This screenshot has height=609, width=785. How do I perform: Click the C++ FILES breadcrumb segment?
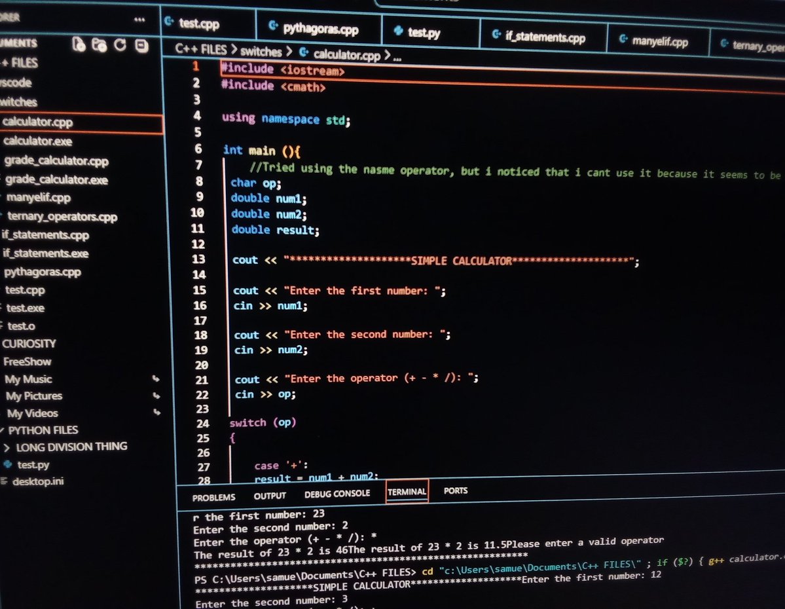(x=201, y=49)
